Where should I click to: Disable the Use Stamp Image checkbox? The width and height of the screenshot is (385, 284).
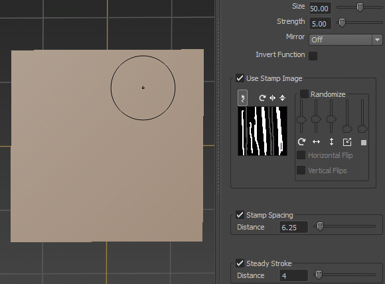(x=240, y=78)
